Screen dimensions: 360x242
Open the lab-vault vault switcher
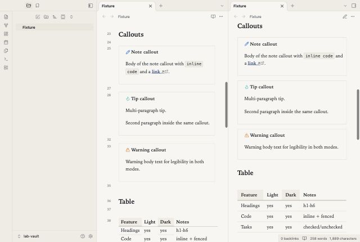click(x=29, y=236)
